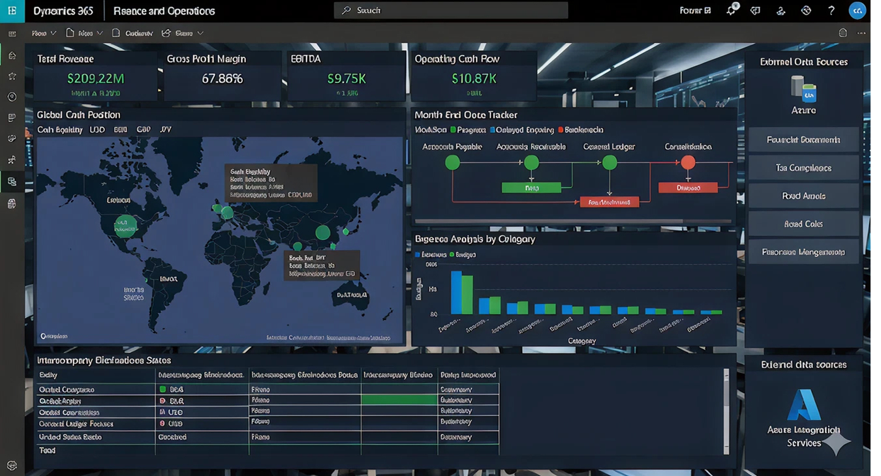
Task: Select the GBP currency tab
Action: [143, 130]
